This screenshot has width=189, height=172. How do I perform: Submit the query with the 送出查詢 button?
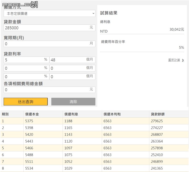point(25,102)
